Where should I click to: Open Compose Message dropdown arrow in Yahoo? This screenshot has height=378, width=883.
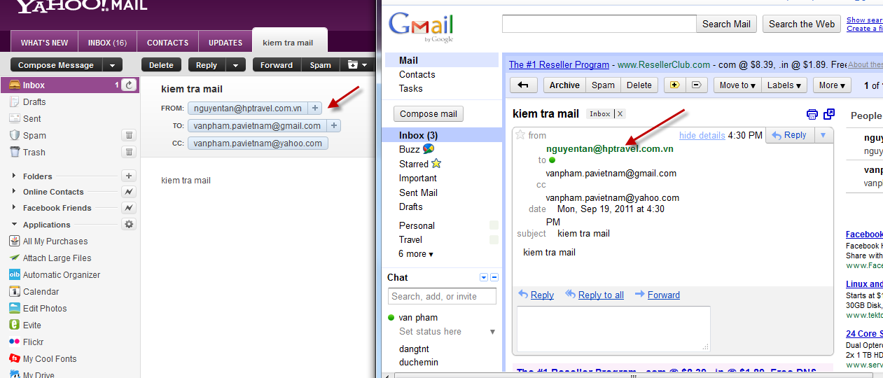click(113, 65)
